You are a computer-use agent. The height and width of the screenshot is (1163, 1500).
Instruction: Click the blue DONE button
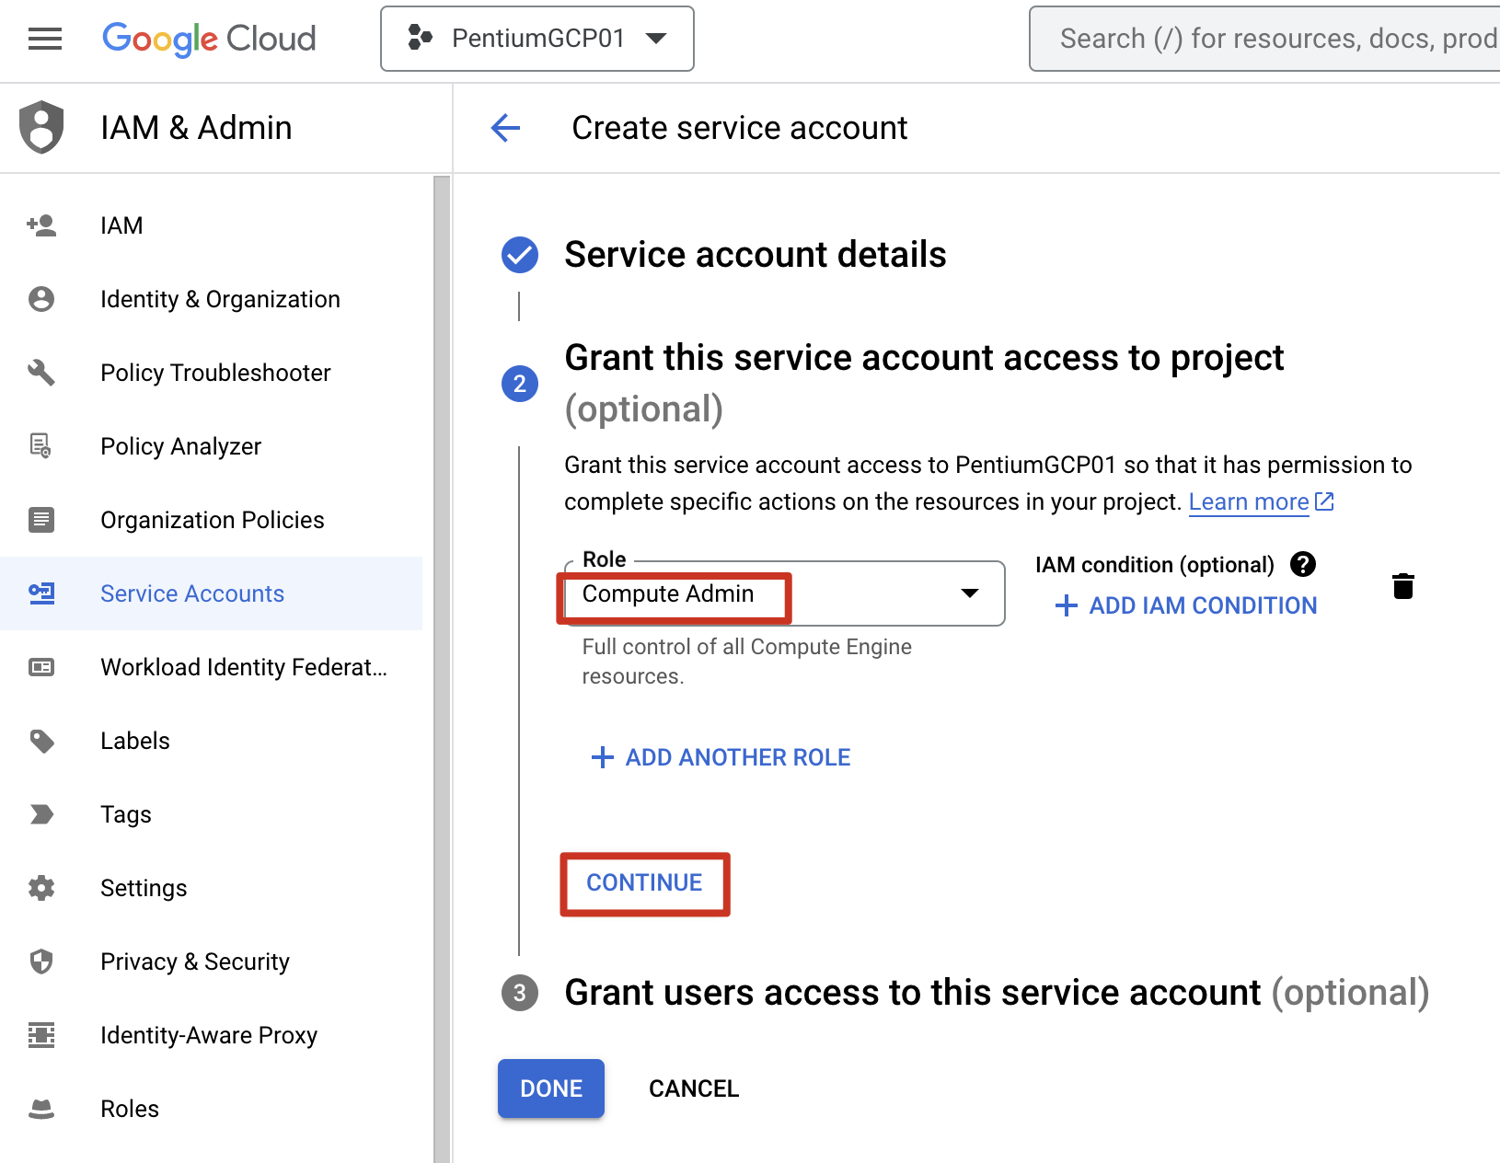pos(551,1088)
